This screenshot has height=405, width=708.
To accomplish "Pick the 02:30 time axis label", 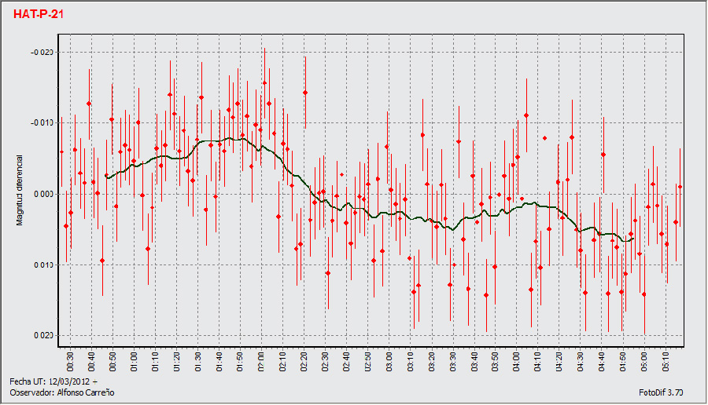I will coord(325,361).
